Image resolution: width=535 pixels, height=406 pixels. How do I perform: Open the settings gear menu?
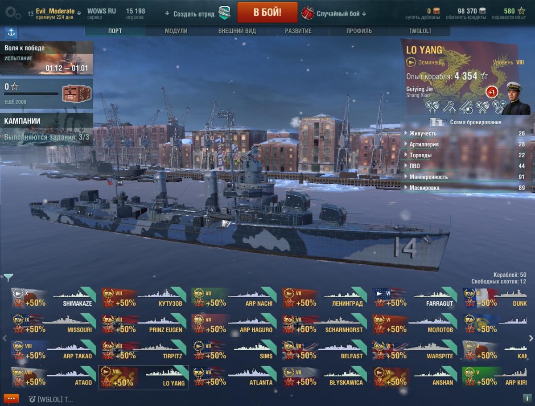(12, 12)
